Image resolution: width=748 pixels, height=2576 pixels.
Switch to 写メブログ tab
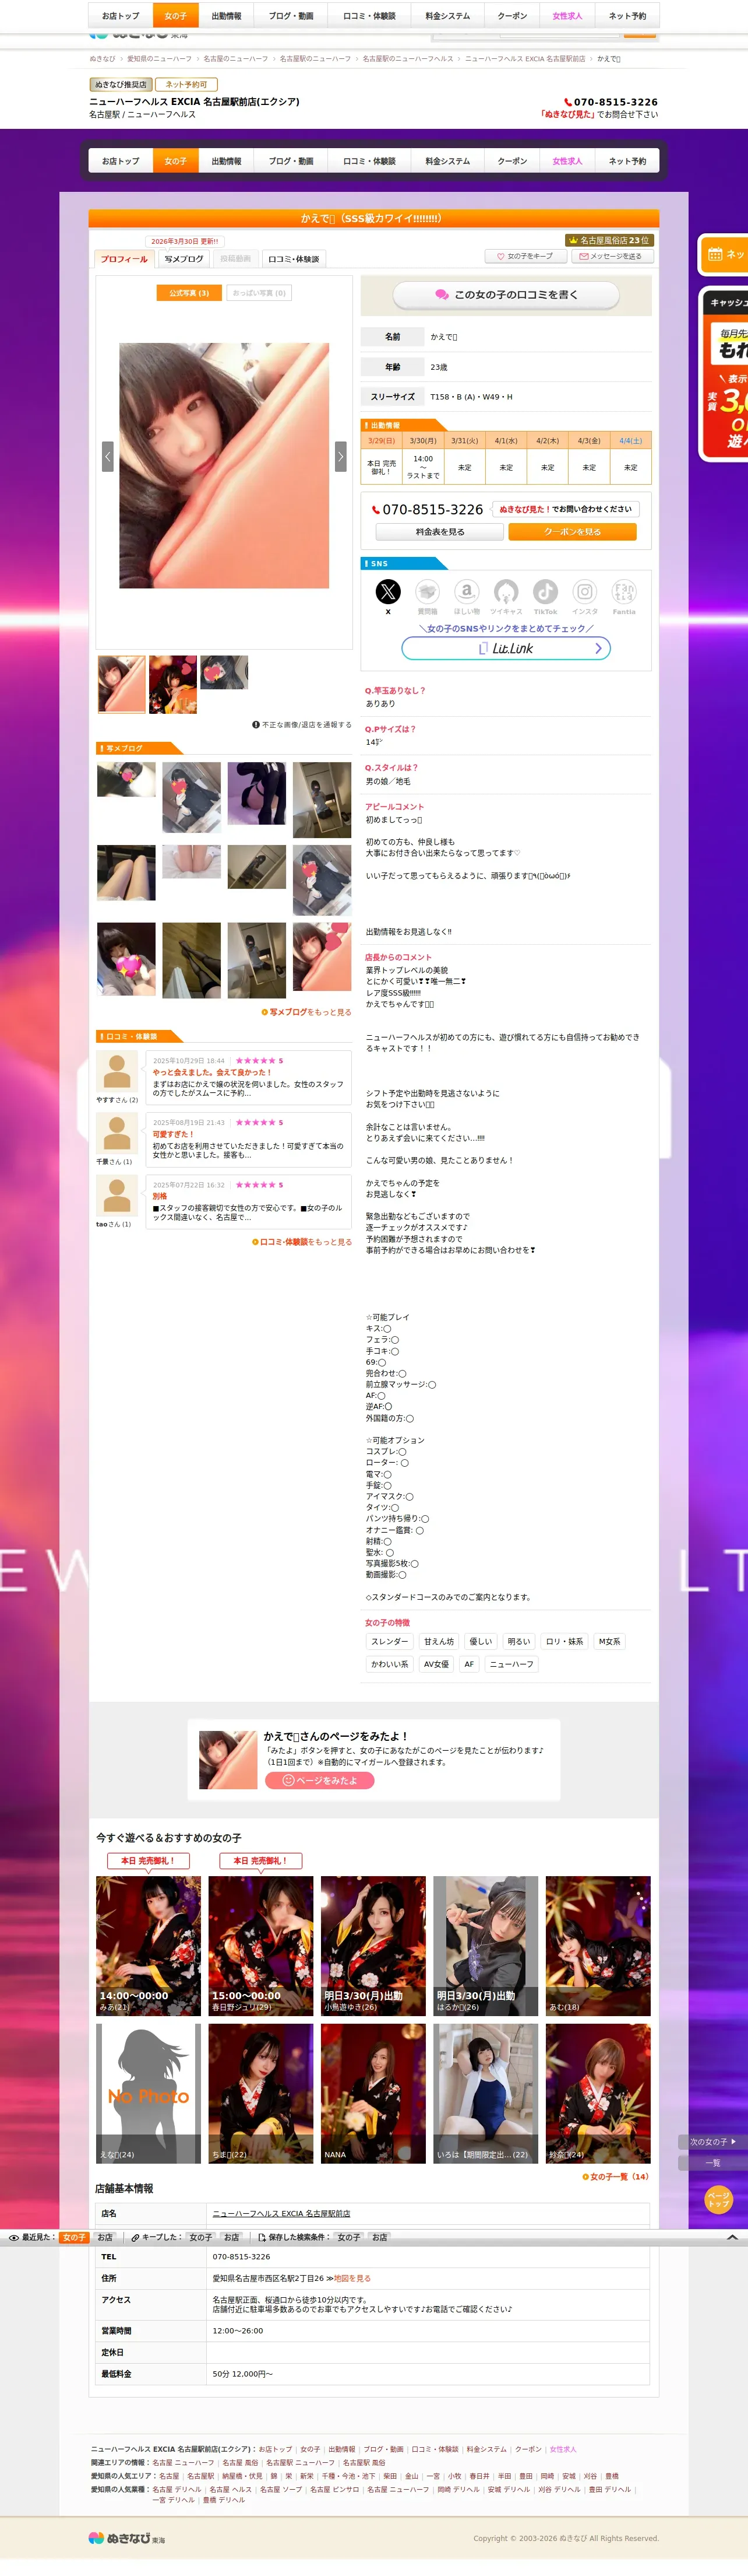point(184,259)
